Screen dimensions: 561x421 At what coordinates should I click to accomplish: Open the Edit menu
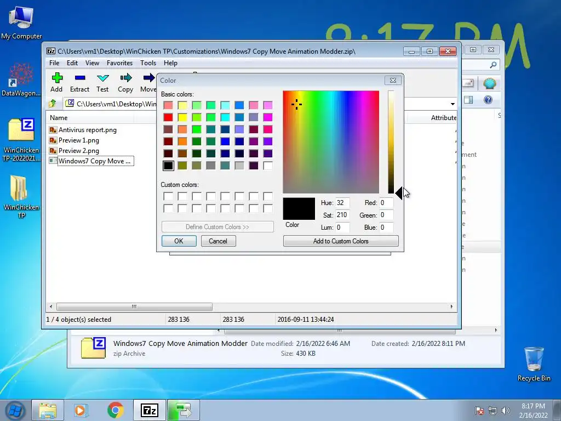(x=72, y=63)
